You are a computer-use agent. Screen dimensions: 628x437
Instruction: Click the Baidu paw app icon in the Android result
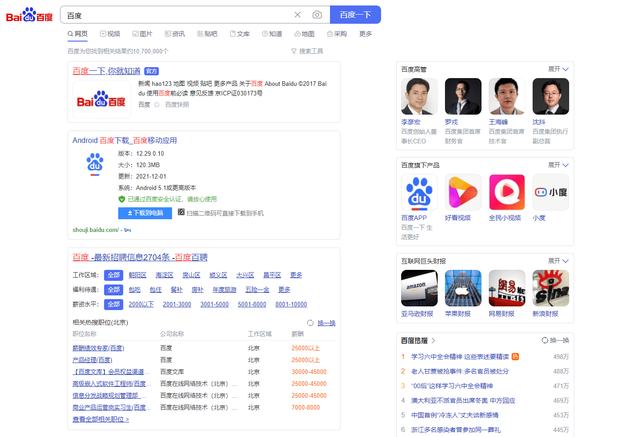coord(95,164)
